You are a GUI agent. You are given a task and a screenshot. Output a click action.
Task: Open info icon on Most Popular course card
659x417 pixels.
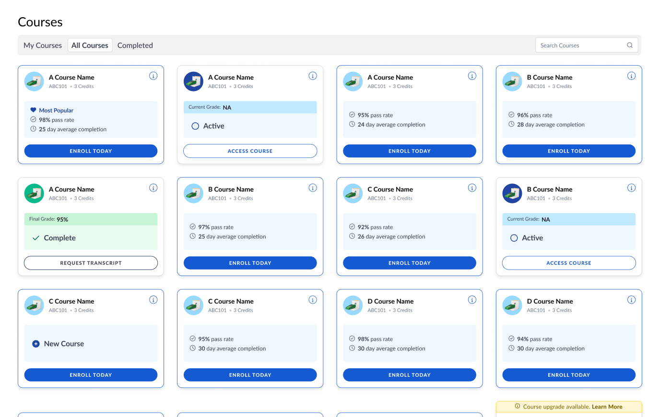153,76
